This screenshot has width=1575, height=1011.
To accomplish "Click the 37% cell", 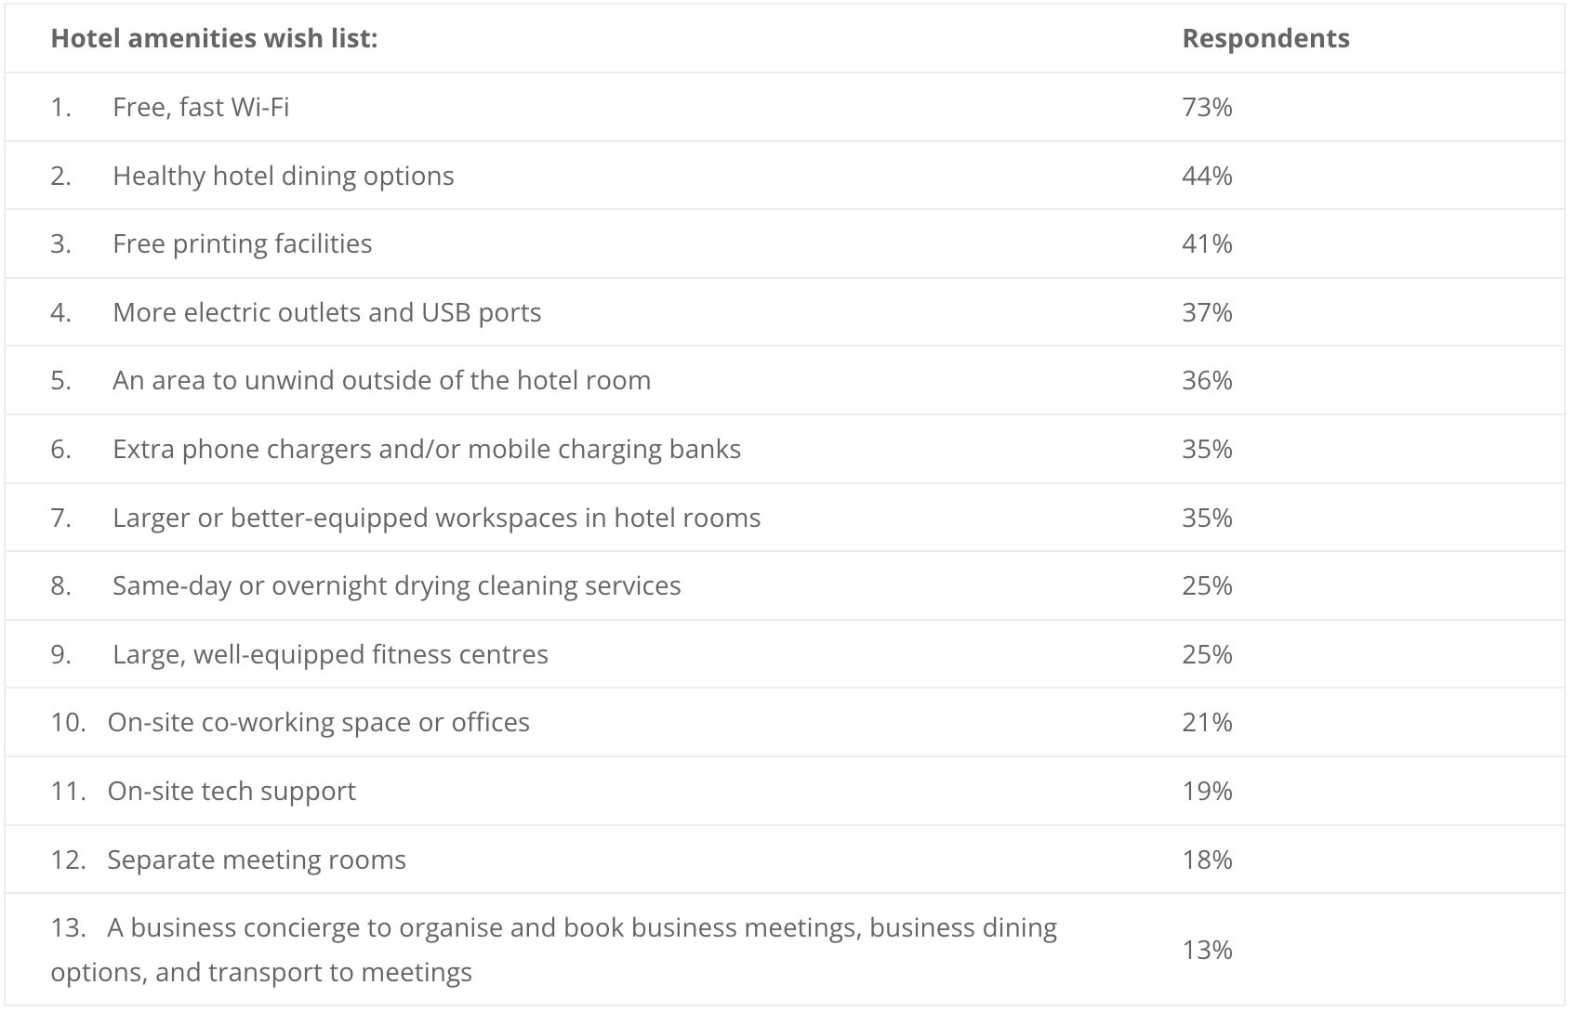I will (x=1207, y=312).
